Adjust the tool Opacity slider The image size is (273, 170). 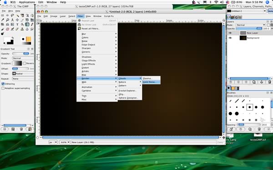click(x=20, y=53)
